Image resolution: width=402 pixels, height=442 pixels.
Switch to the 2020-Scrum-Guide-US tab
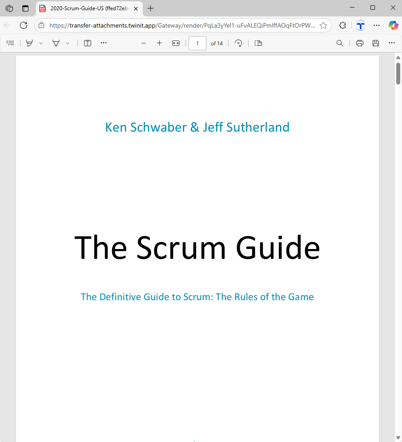(x=89, y=8)
